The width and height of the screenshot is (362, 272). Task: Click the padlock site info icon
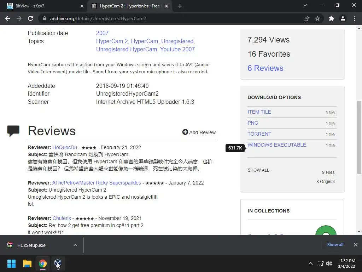pyautogui.click(x=45, y=18)
